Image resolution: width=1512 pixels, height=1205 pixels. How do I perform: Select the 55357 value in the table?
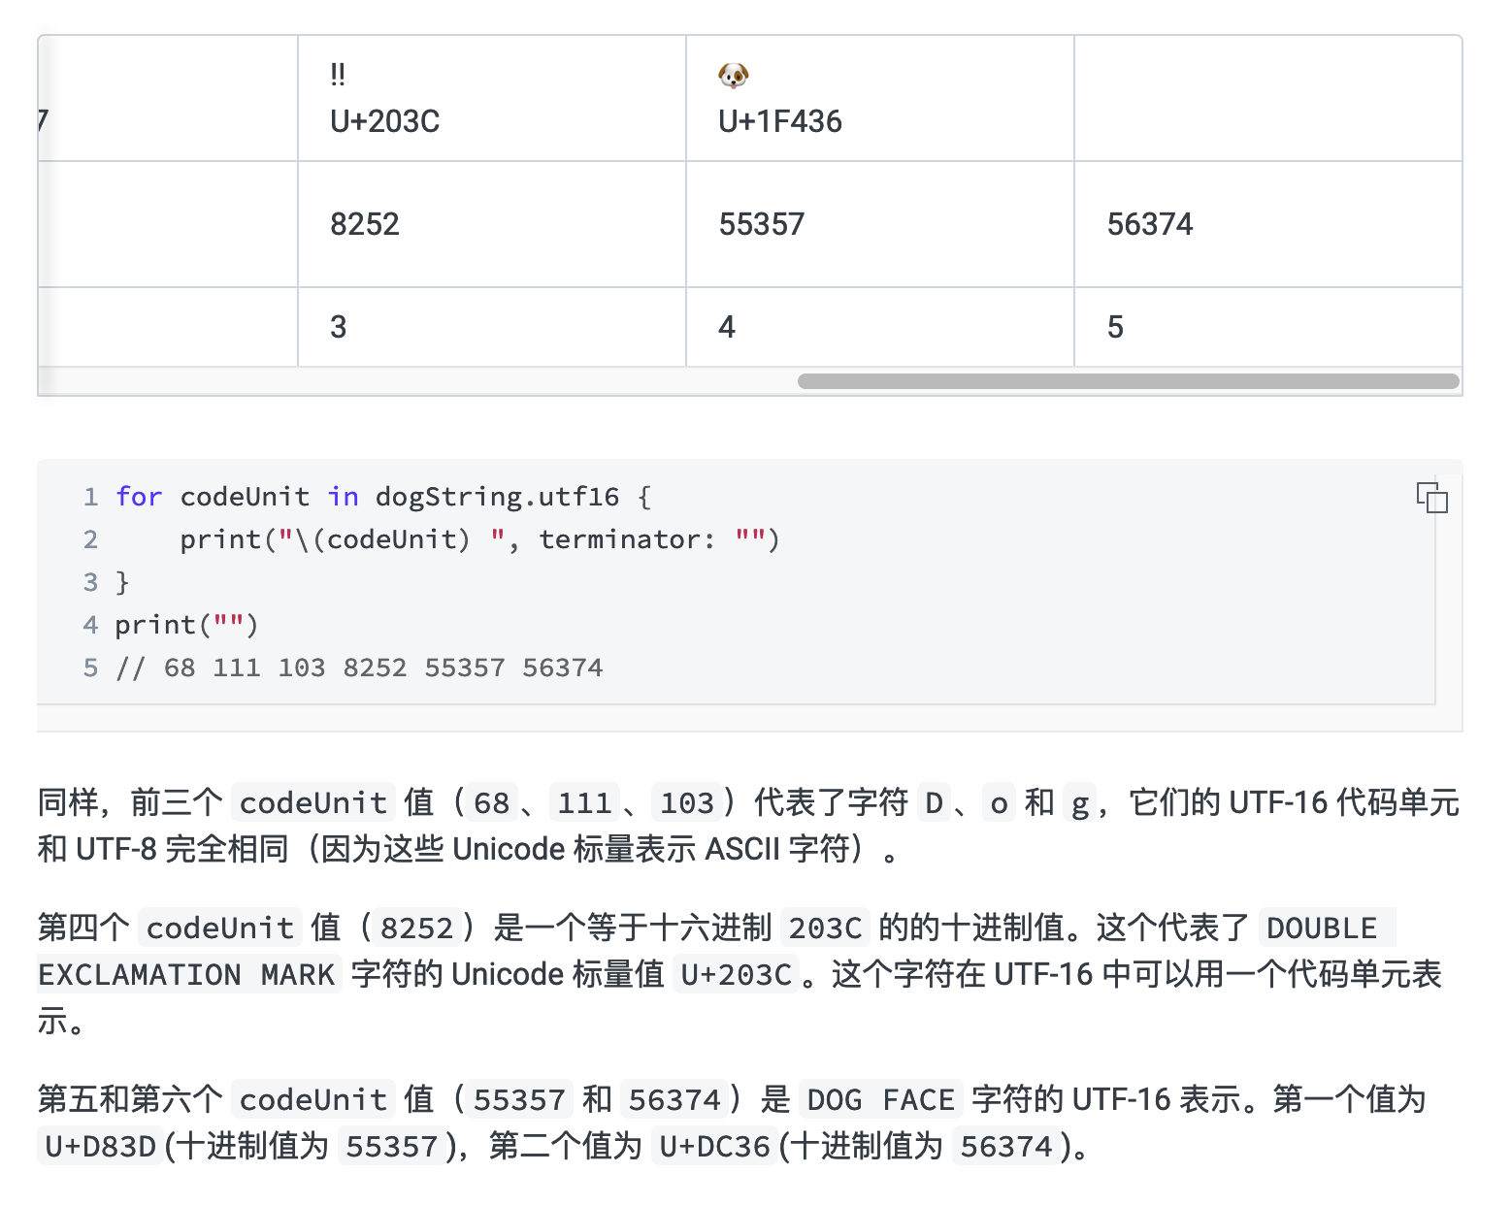click(761, 223)
